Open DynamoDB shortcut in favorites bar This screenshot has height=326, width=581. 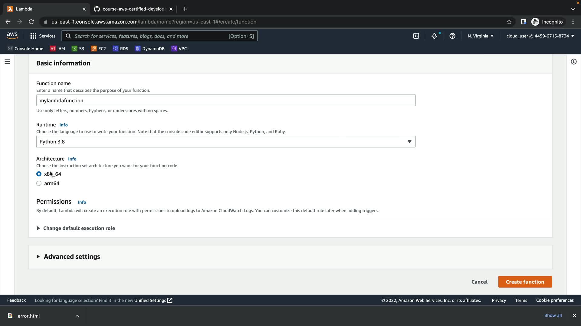point(150,49)
